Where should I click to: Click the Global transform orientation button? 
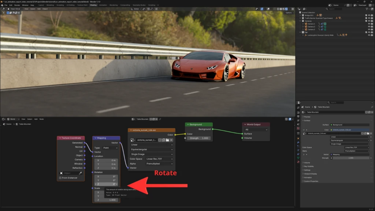point(135,9)
